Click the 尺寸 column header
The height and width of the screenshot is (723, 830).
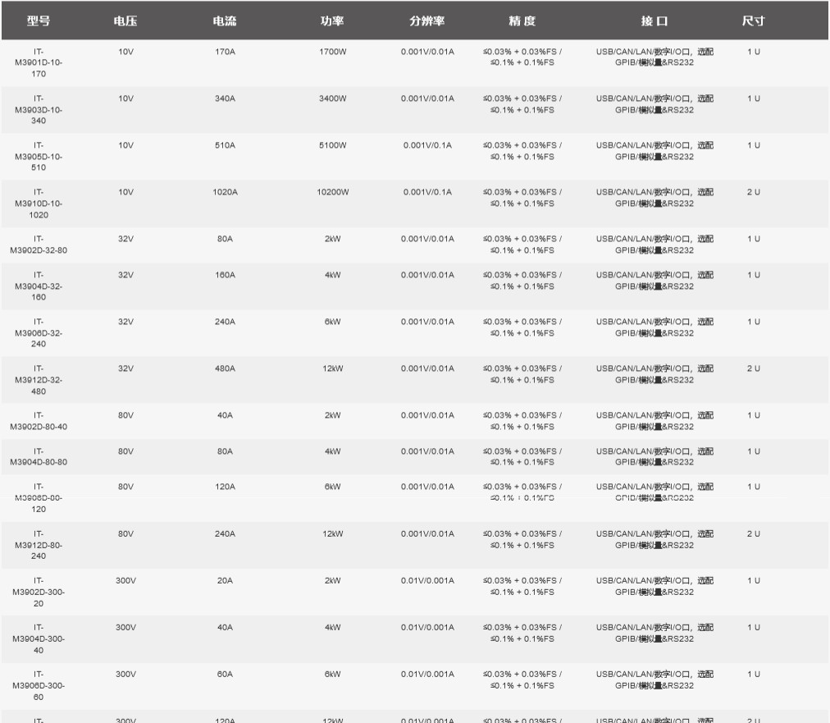[753, 21]
